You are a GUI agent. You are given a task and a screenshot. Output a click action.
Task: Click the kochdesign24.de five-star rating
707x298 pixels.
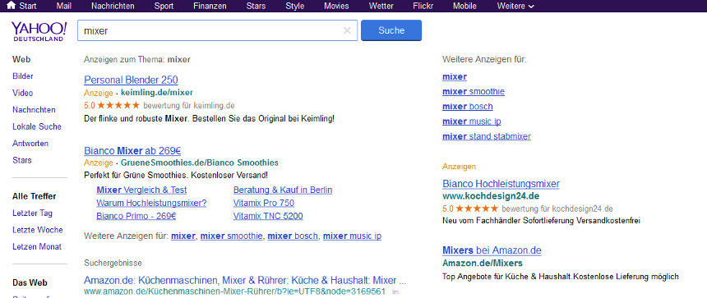(x=477, y=209)
